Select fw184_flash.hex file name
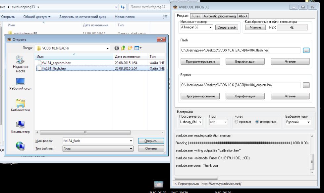 click(54, 68)
